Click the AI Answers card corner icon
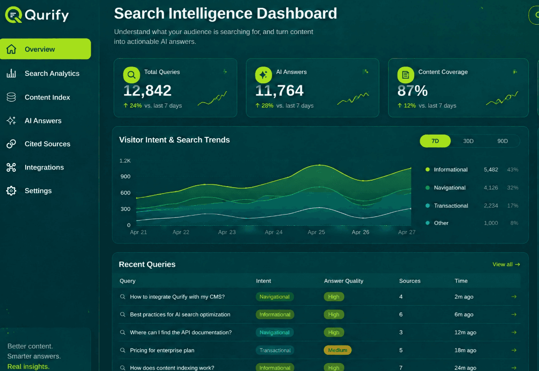 (x=365, y=71)
